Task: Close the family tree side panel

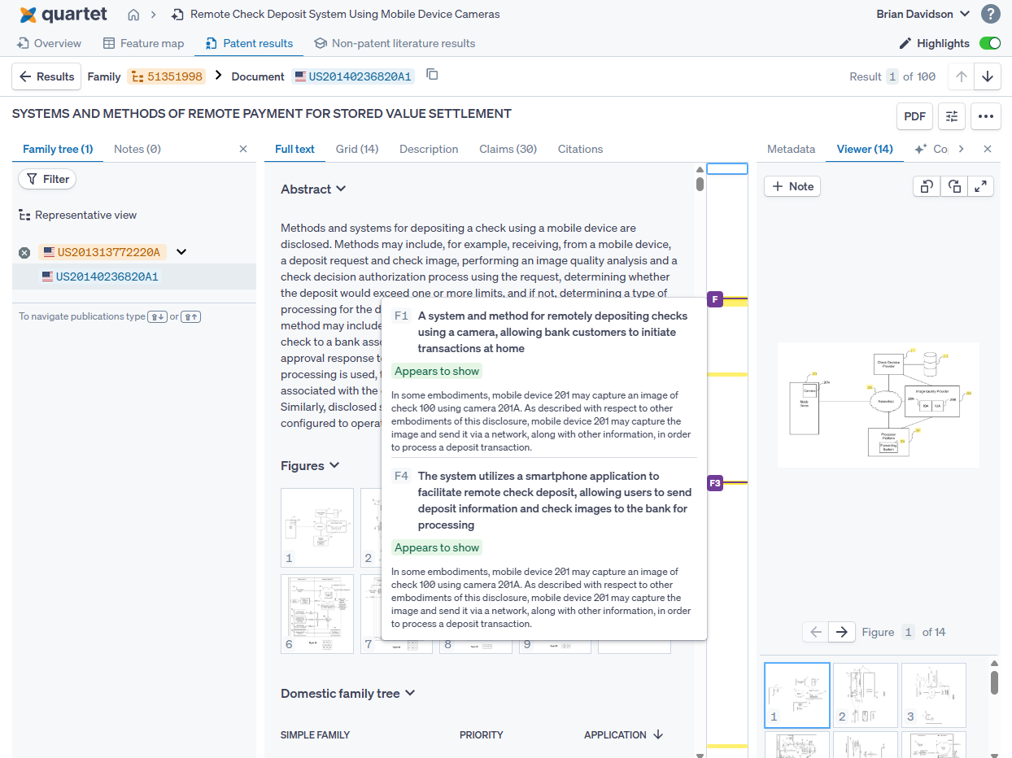Action: (243, 149)
